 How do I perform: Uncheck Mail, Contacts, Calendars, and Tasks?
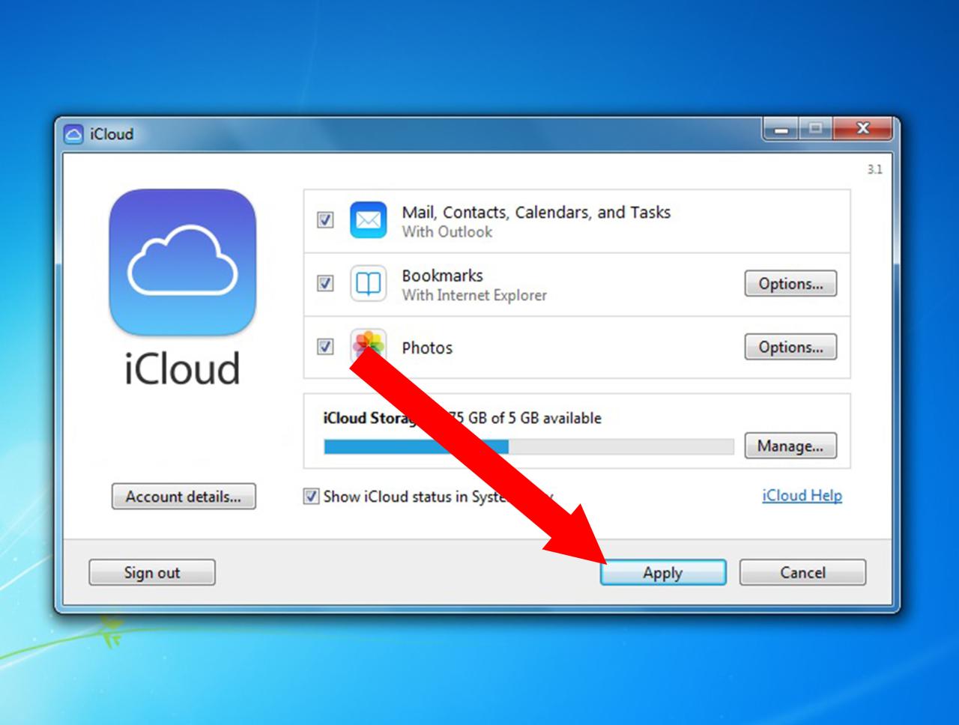tap(325, 220)
